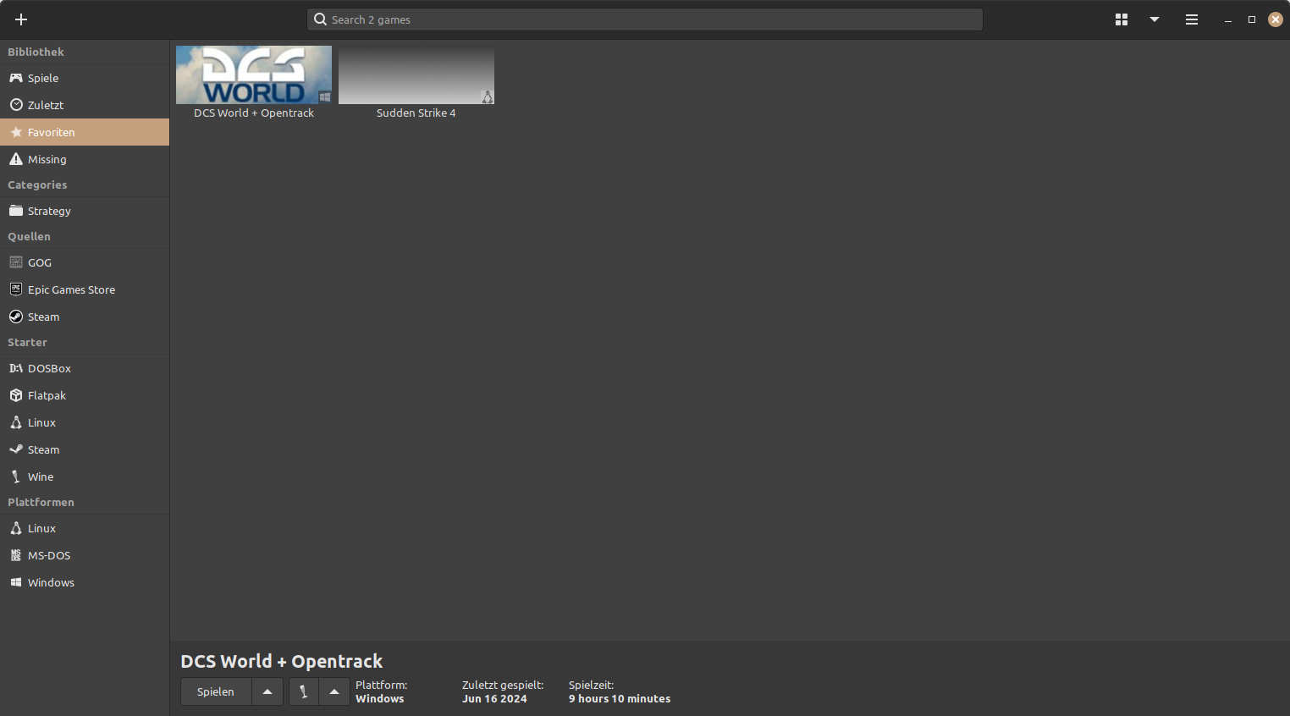Image resolution: width=1290 pixels, height=716 pixels.
Task: Select Steam under Starter
Action: (x=85, y=449)
